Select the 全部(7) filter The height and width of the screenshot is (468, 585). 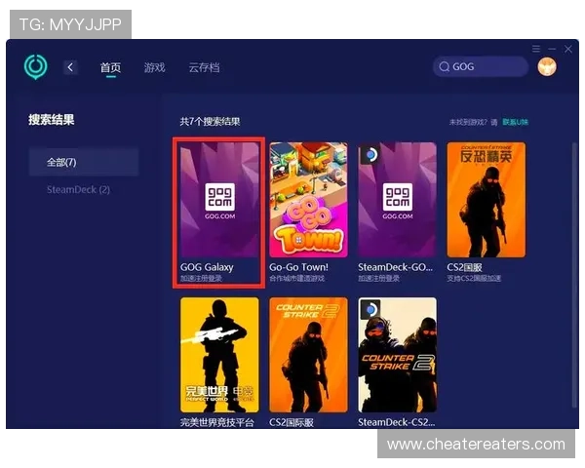point(84,162)
